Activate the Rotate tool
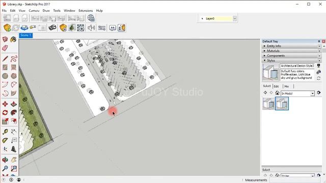The height and width of the screenshot is (183, 326). 5,112
